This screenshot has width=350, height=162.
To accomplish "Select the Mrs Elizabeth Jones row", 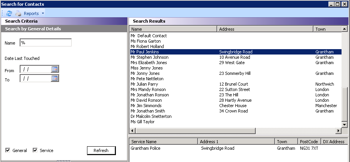I will (x=236, y=63).
